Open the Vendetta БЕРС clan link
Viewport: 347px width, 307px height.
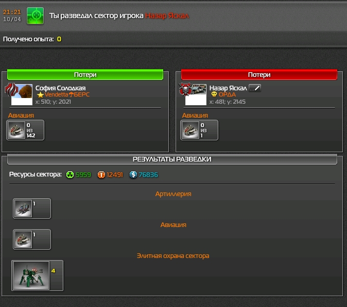click(x=67, y=95)
